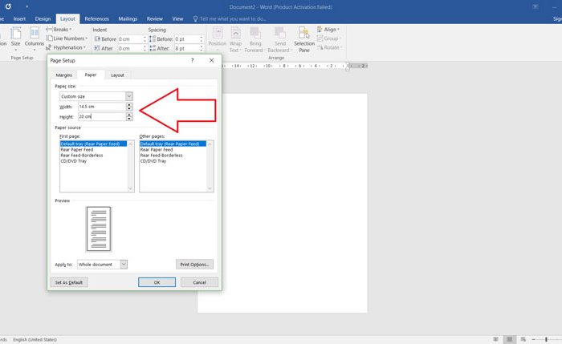Open the References ribbon tab
This screenshot has height=344, width=562.
tap(97, 18)
